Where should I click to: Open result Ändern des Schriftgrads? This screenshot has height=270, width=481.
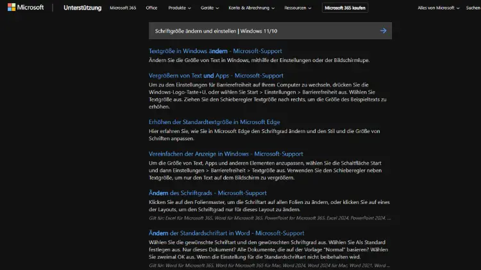(x=208, y=193)
